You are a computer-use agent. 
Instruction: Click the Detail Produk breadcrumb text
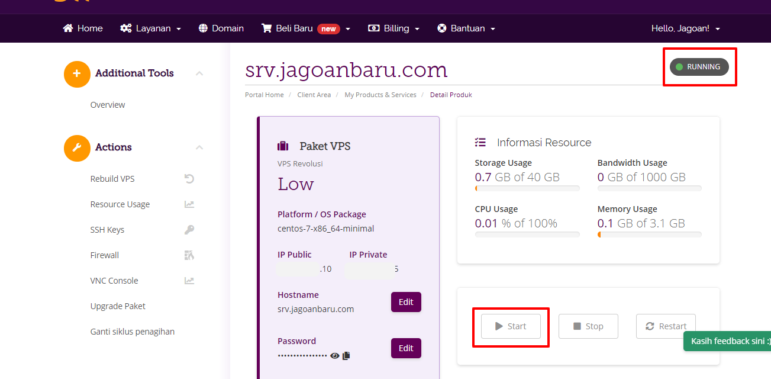click(451, 95)
